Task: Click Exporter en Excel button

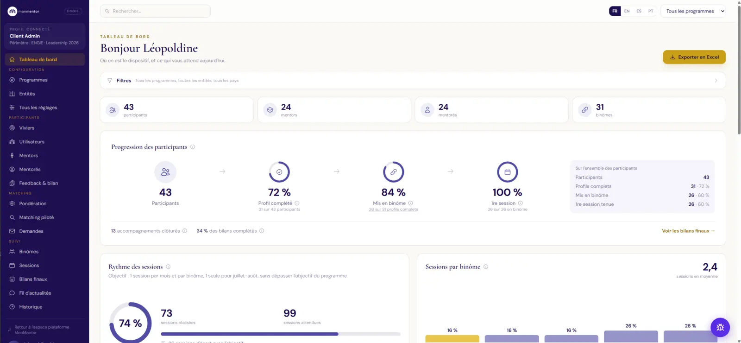Action: (x=694, y=57)
